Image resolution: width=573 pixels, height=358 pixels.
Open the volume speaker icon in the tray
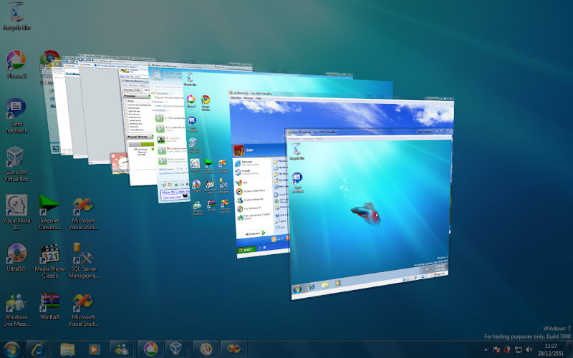(529, 349)
